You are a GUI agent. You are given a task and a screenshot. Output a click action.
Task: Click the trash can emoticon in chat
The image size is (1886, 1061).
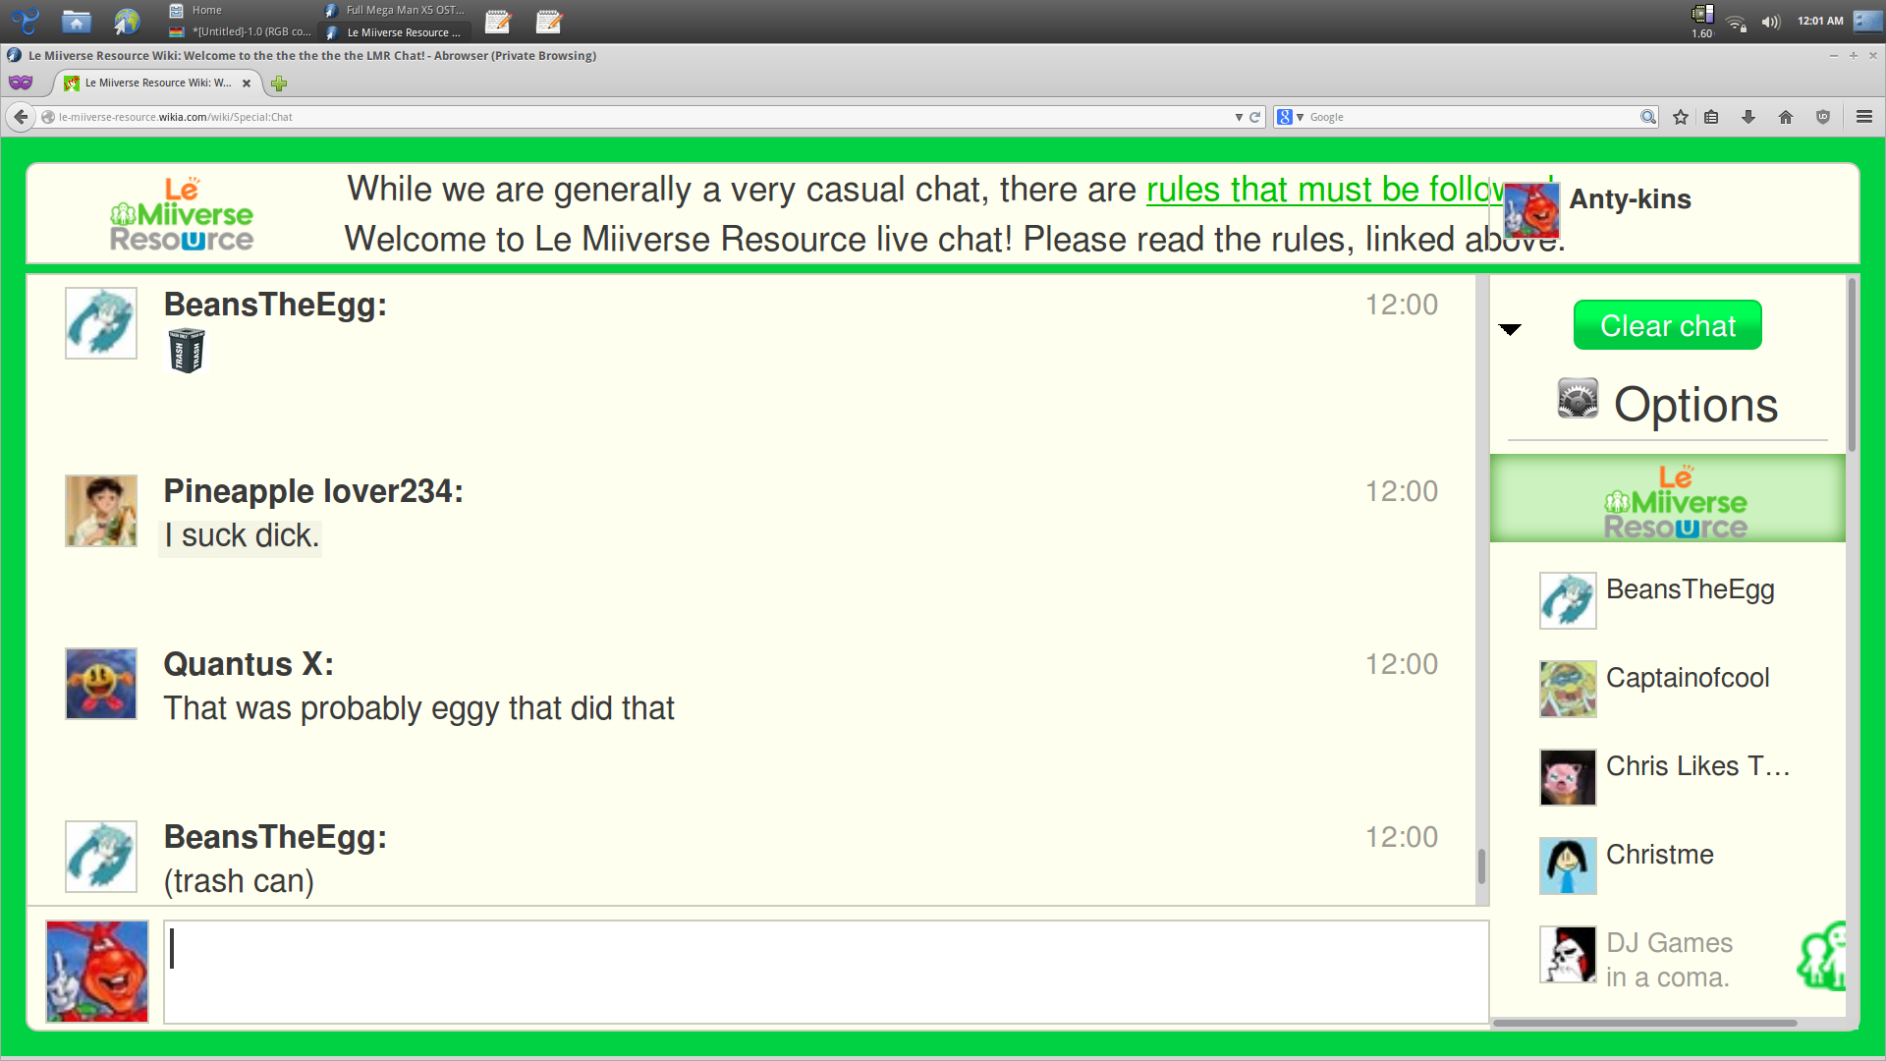187,350
